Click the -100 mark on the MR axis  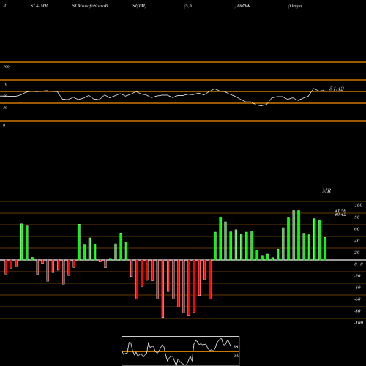click(x=359, y=323)
